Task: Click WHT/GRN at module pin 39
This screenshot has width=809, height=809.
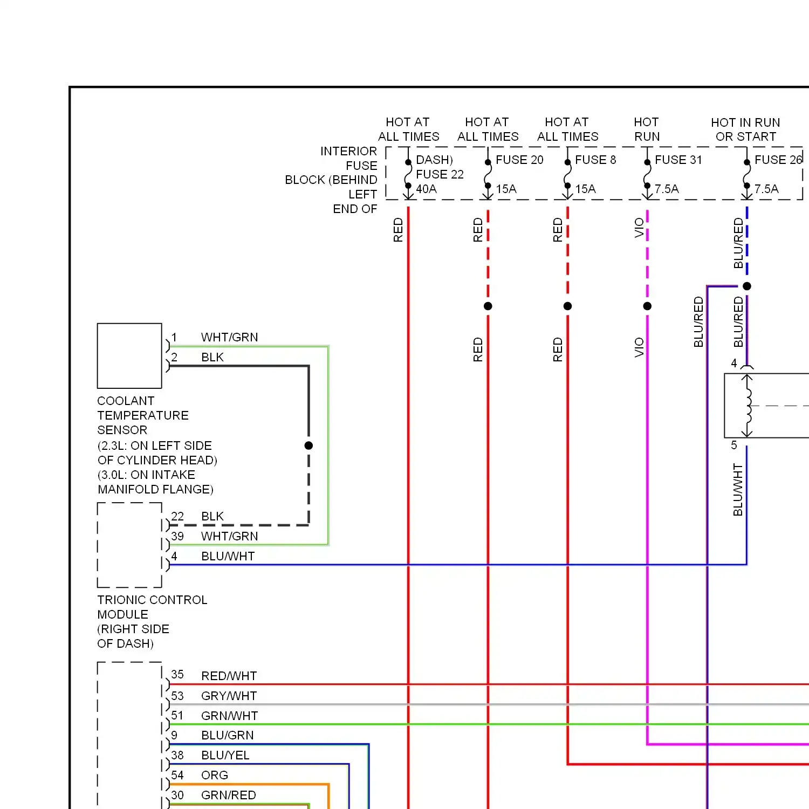Action: (x=229, y=536)
